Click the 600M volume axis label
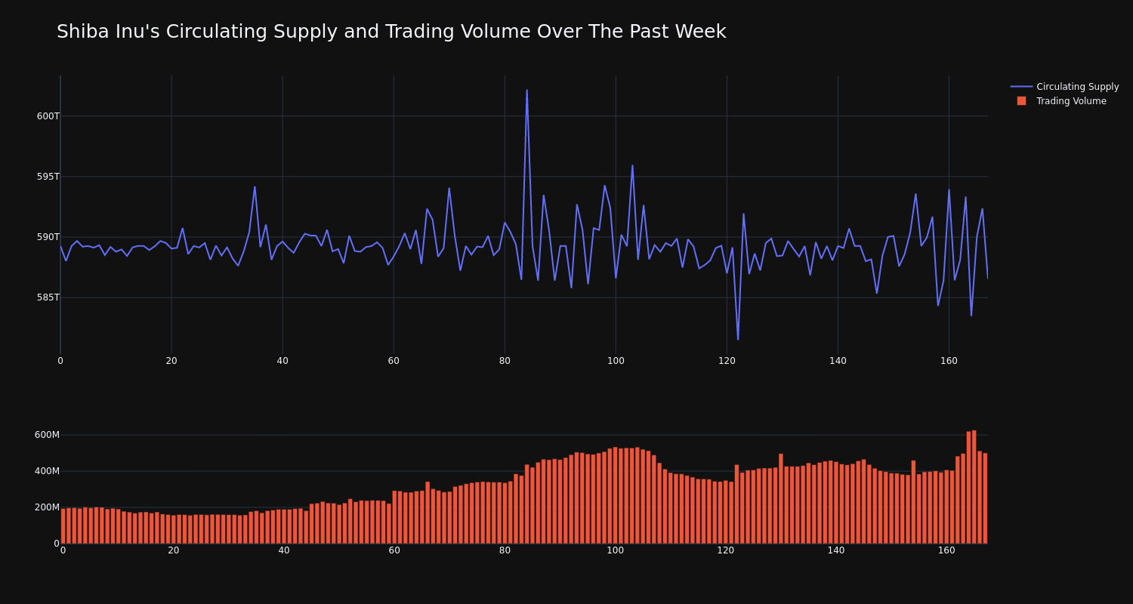This screenshot has width=1133, height=604. tap(47, 435)
